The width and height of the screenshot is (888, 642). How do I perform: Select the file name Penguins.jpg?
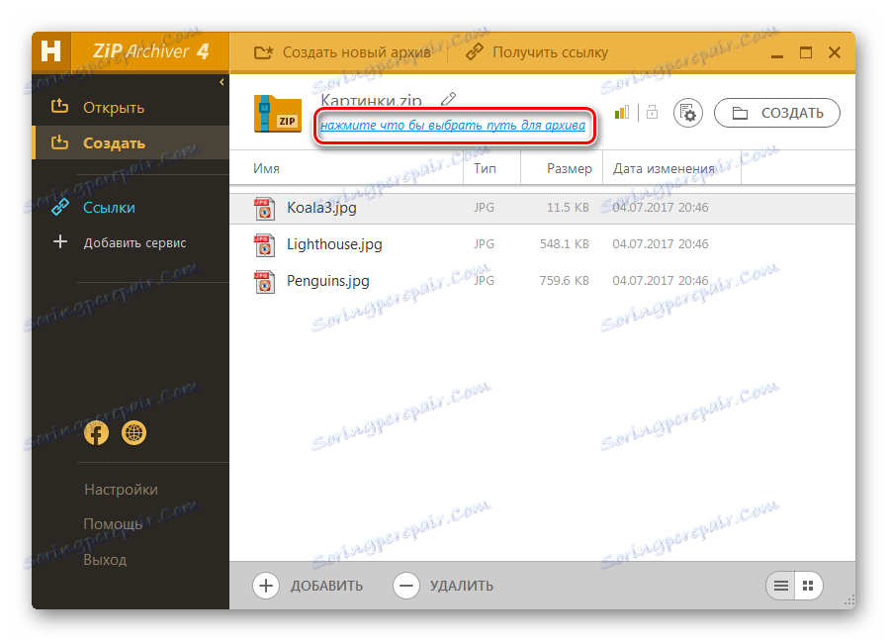(328, 281)
